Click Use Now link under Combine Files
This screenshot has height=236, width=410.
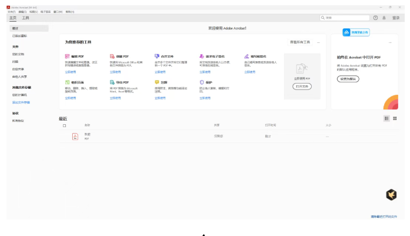pyautogui.click(x=160, y=72)
